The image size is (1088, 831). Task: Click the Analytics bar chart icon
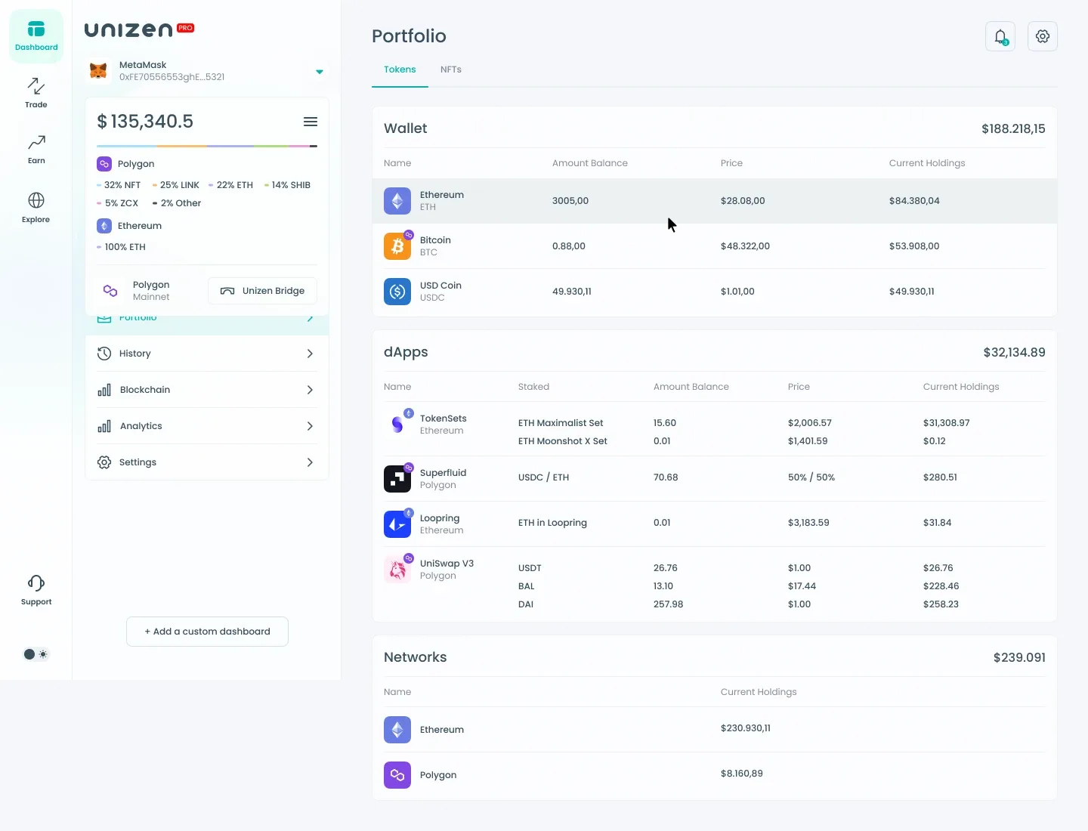click(104, 426)
